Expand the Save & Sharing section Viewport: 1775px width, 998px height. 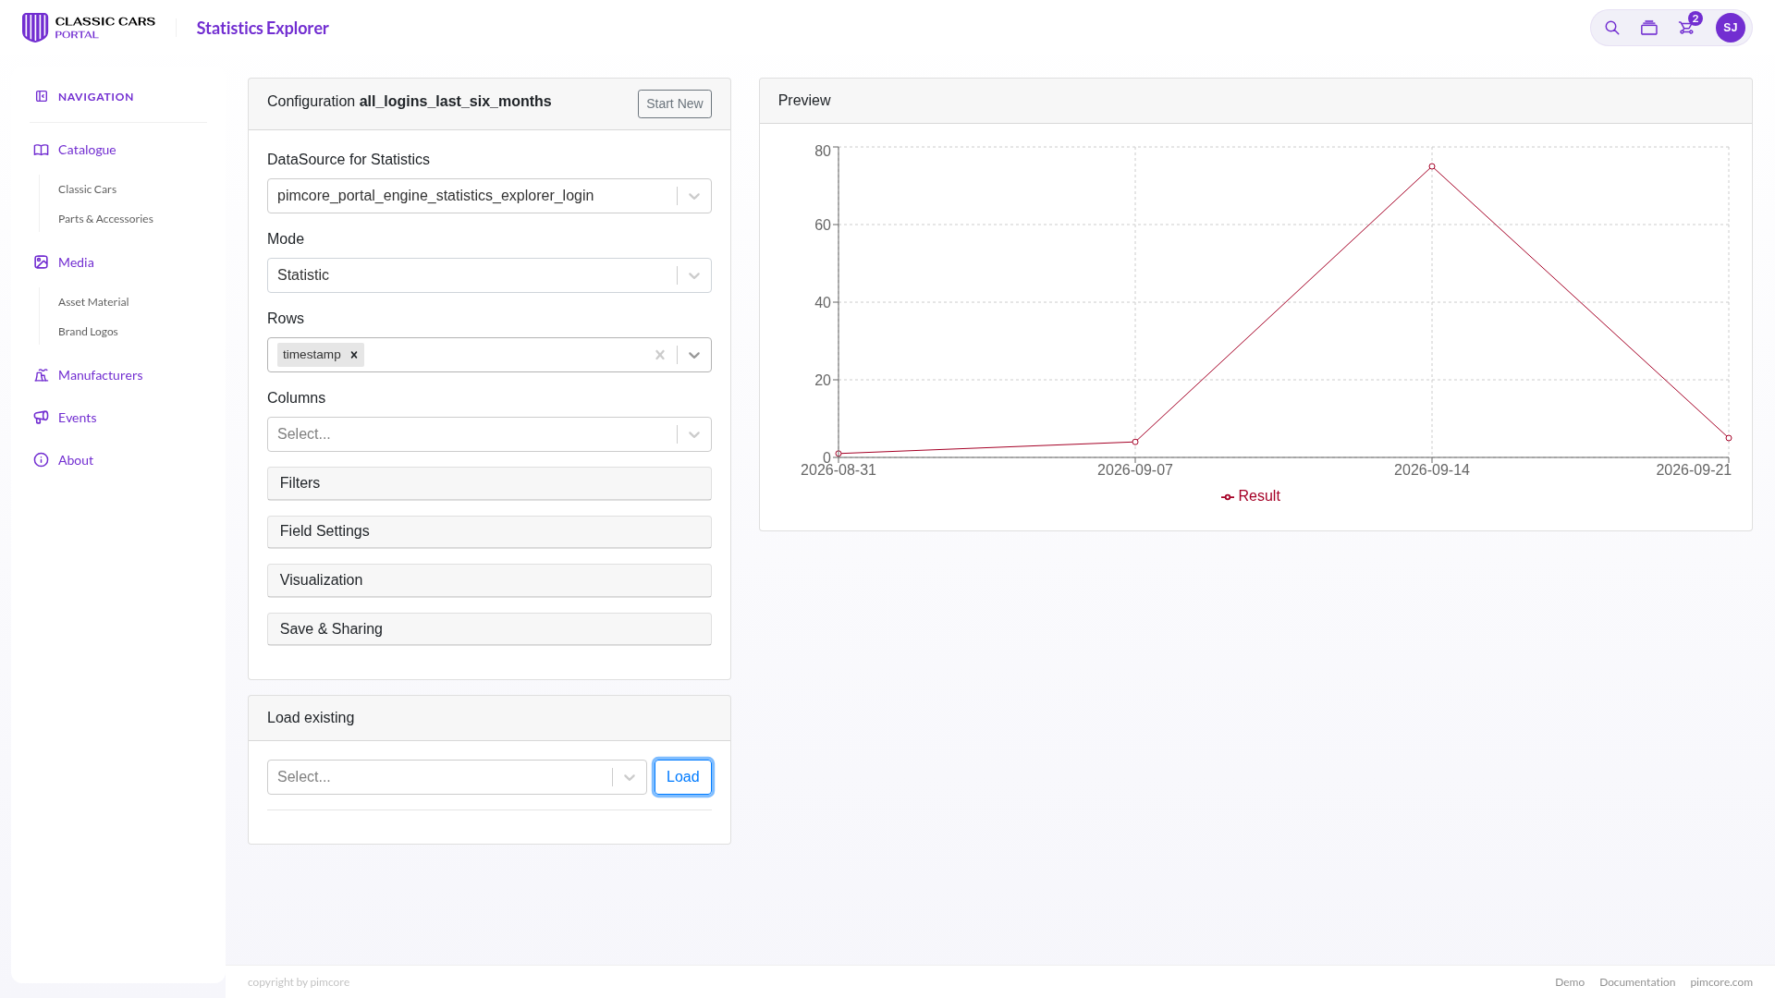[489, 629]
